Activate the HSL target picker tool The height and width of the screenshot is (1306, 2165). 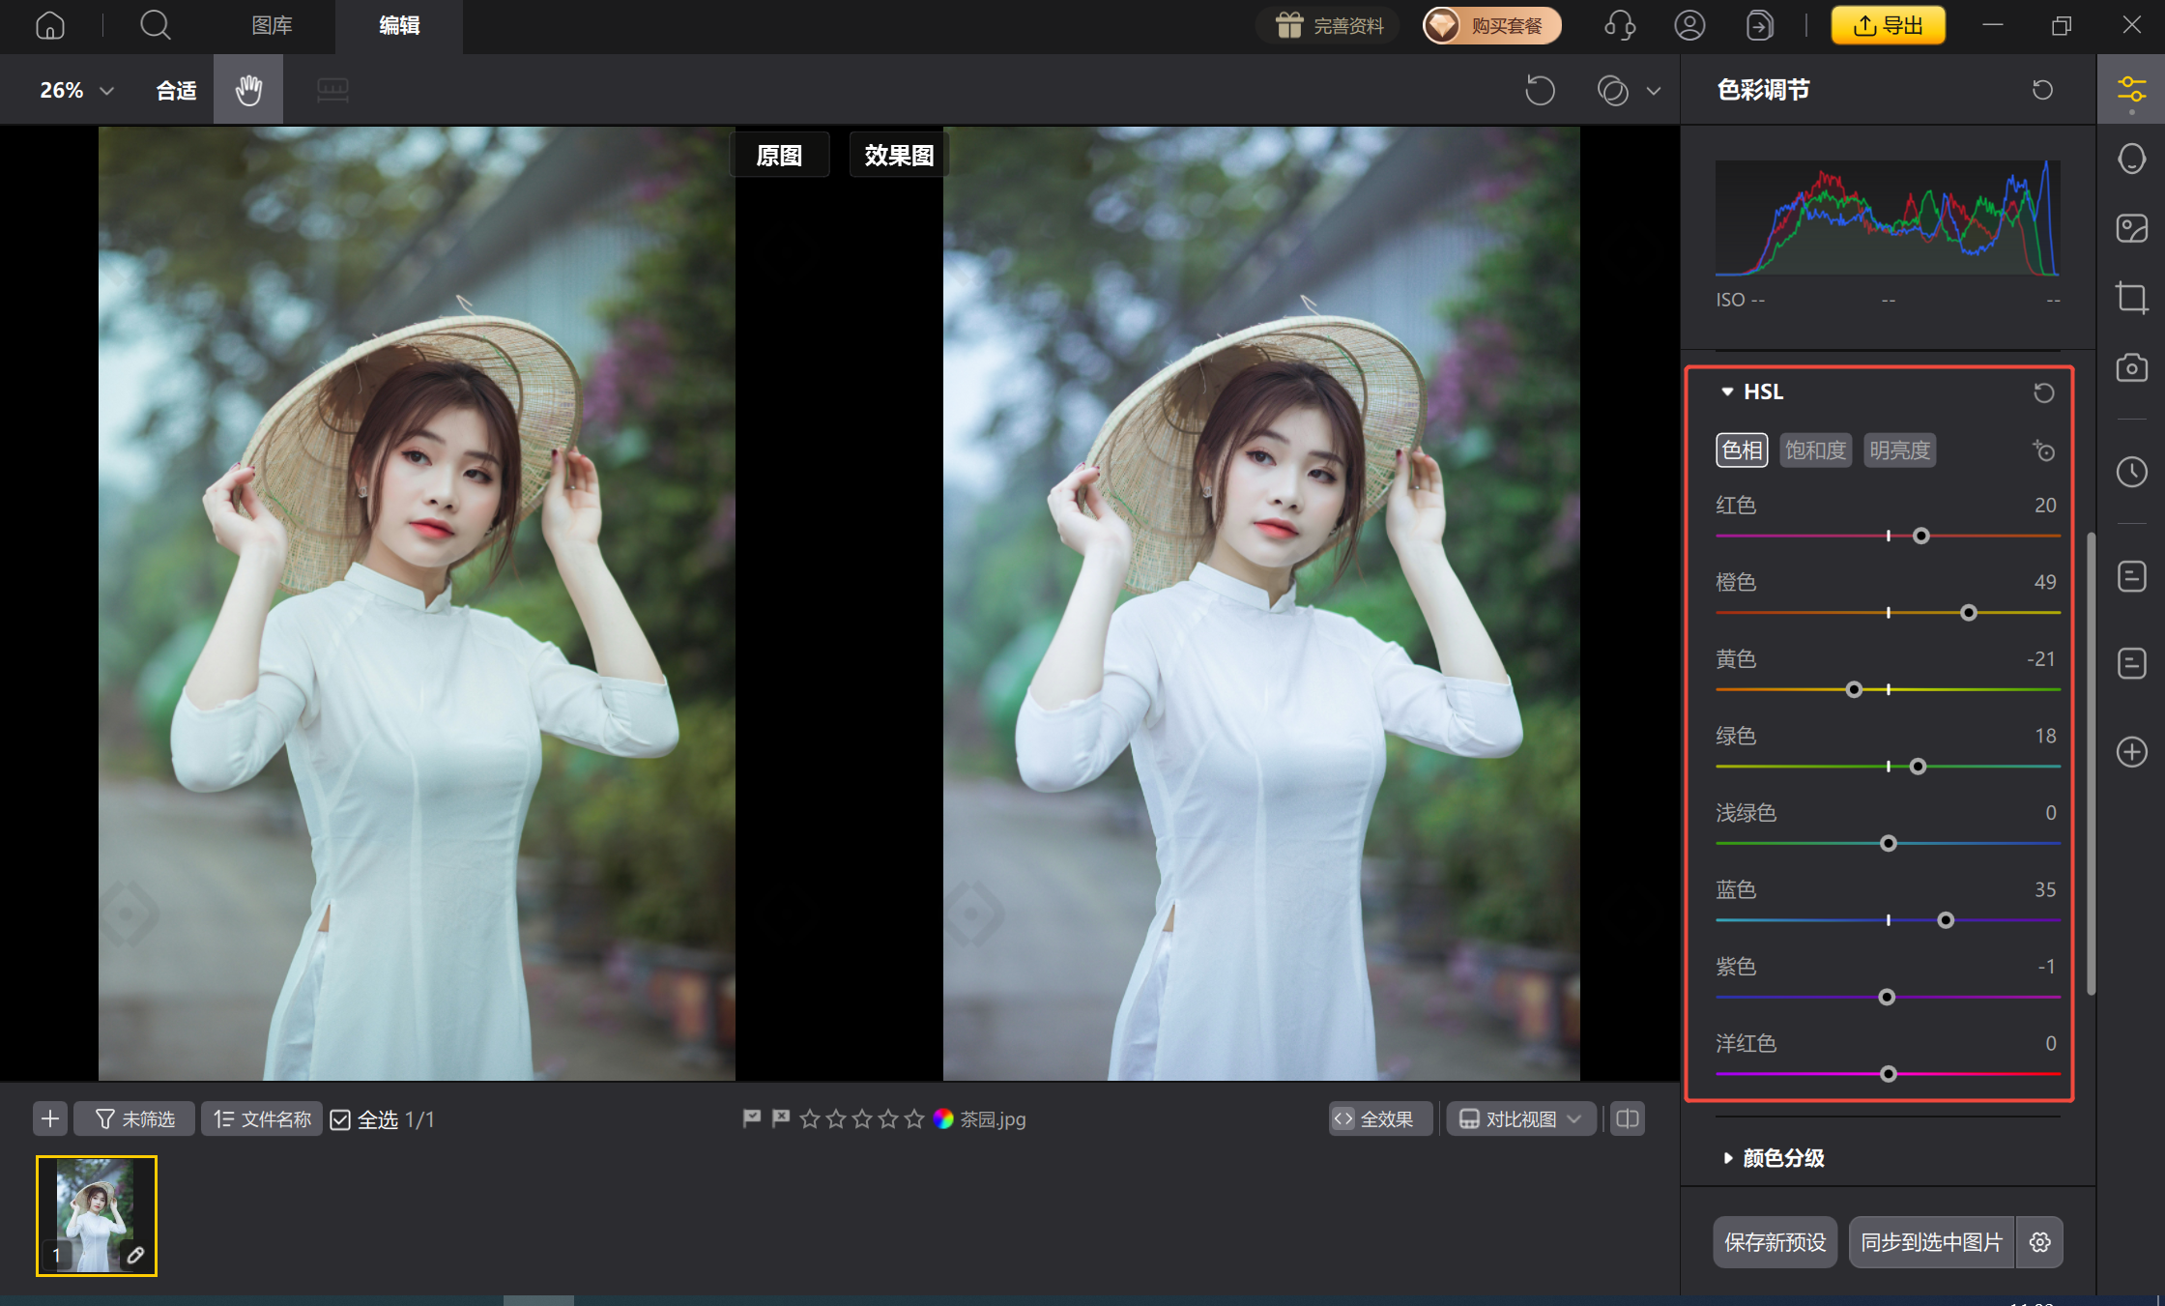(2043, 450)
